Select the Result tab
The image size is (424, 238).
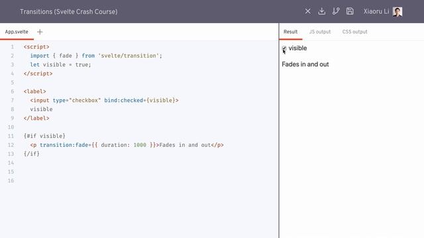click(290, 32)
